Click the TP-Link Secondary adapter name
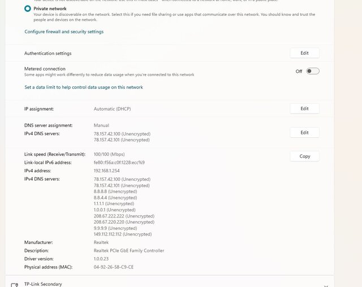362x287 pixels. point(43,284)
